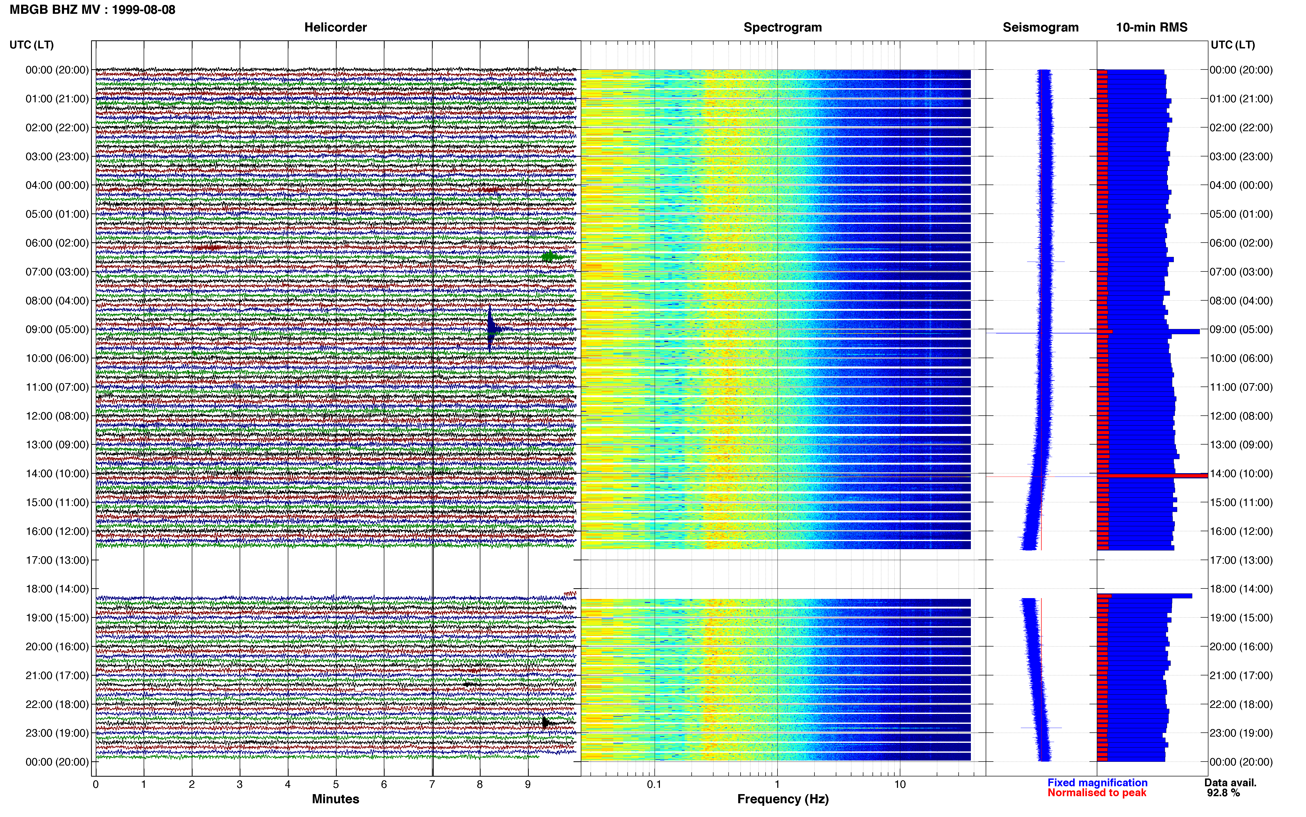Image resolution: width=1306 pixels, height=817 pixels.
Task: Click the '0.1' frequency tick label
Action: (654, 784)
